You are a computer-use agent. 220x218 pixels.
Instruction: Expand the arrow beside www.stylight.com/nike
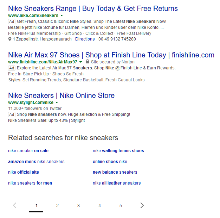(57, 102)
